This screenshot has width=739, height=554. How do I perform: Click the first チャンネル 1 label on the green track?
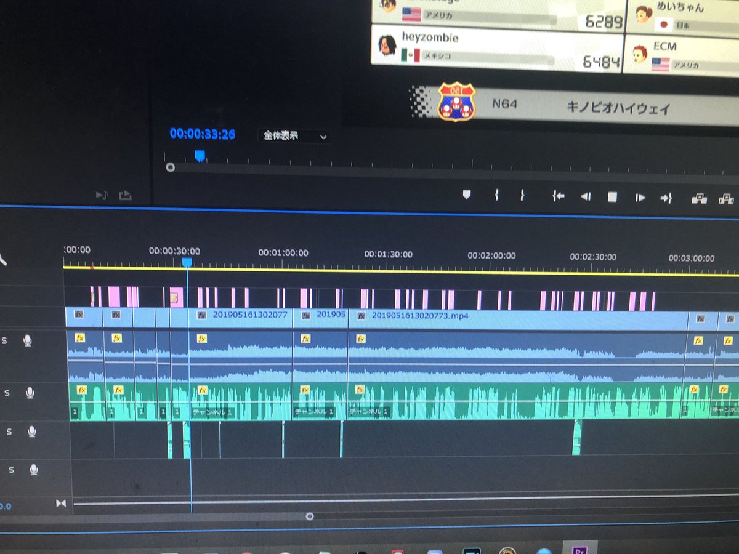tap(212, 412)
